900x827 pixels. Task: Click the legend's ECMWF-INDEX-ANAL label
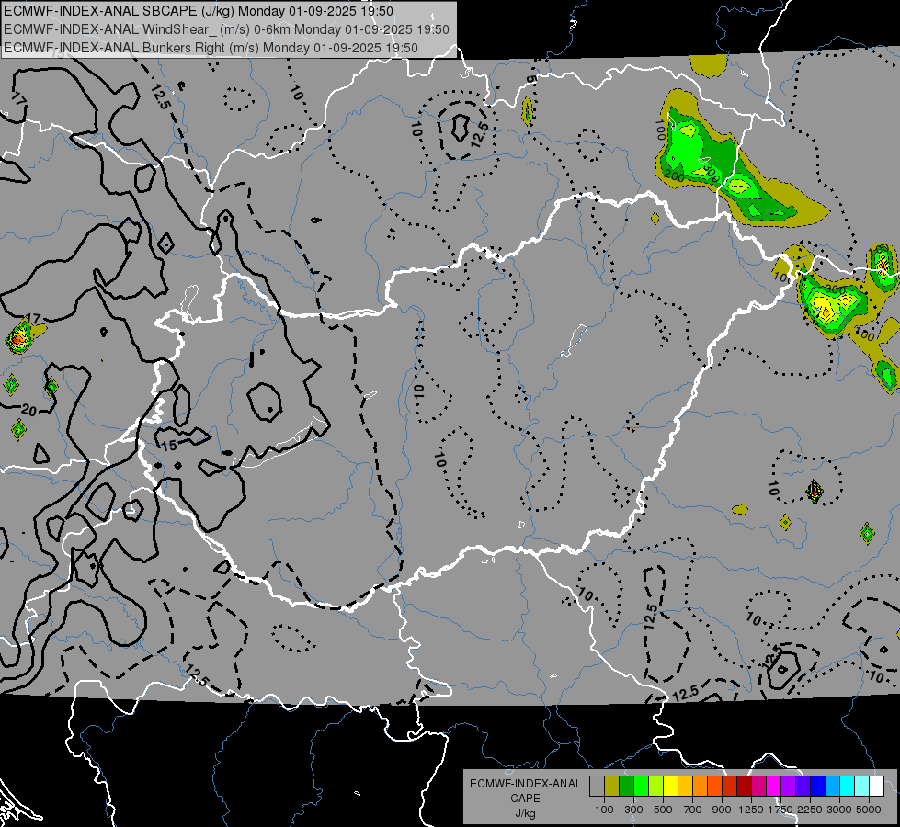[x=525, y=784]
